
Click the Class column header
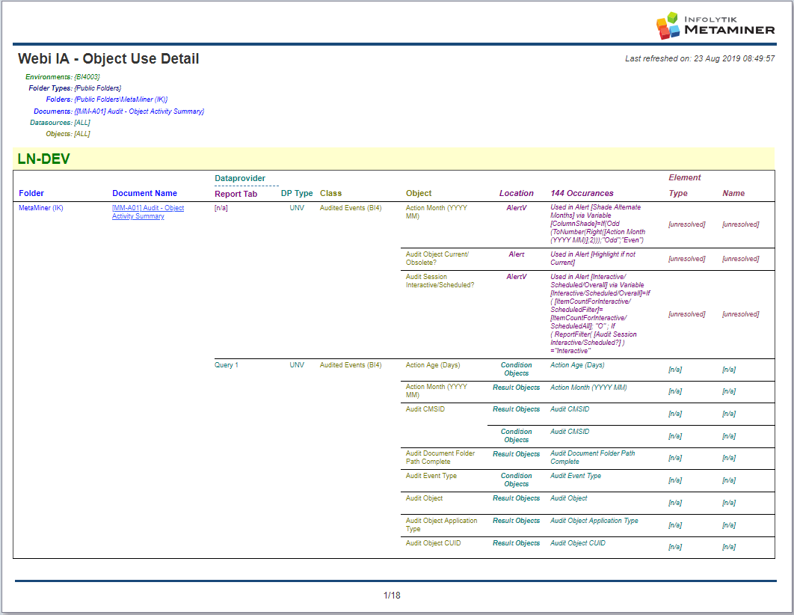[330, 193]
